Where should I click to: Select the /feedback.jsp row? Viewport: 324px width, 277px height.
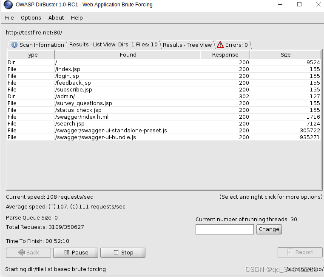164,83
